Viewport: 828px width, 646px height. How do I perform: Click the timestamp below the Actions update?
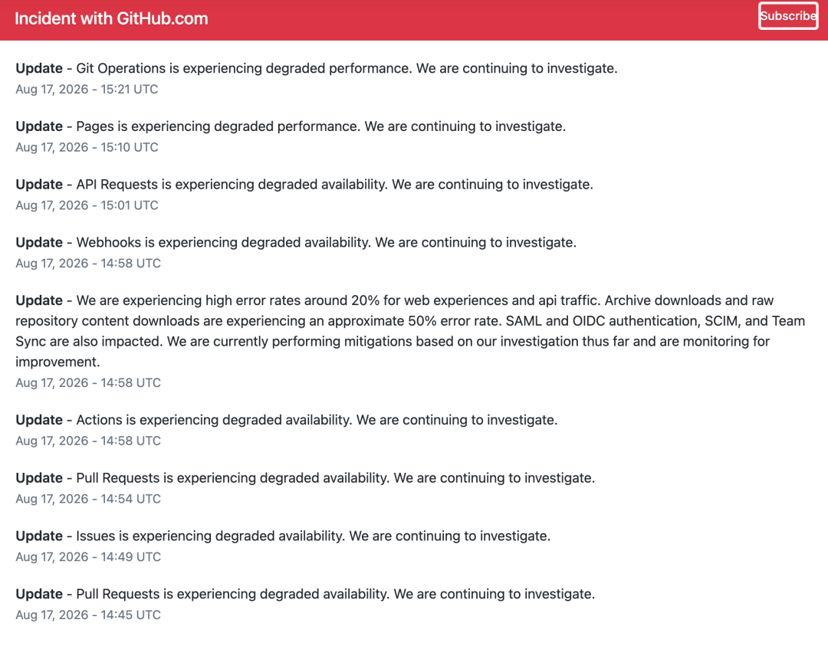[x=88, y=441]
